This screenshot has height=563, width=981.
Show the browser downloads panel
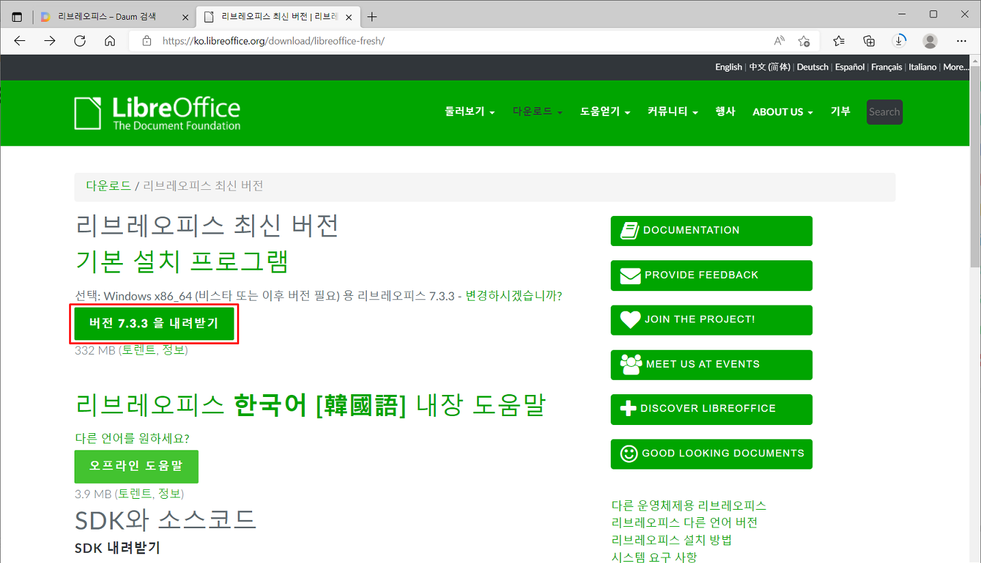(x=900, y=41)
